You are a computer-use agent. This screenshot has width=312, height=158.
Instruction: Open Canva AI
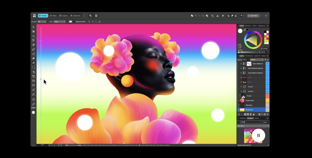point(75,16)
